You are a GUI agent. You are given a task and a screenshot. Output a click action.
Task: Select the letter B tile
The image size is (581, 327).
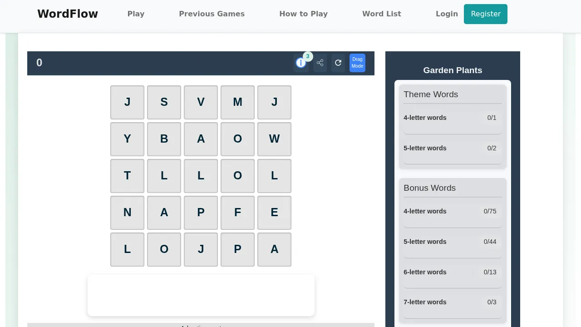point(164,139)
